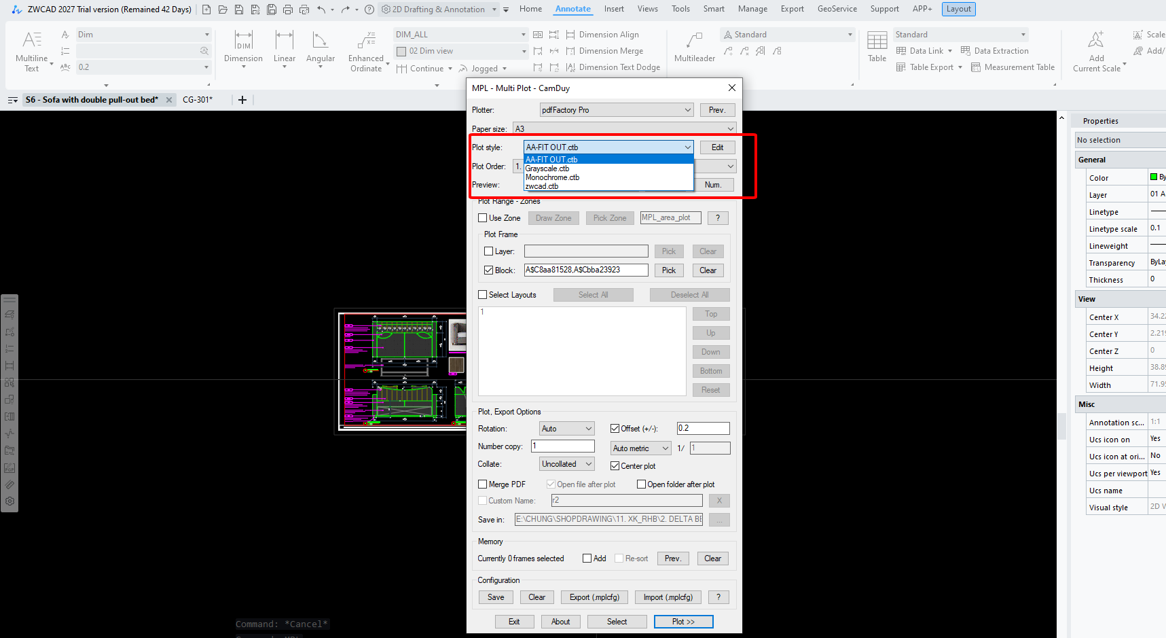
Task: Enable the Use Zone checkbox
Action: [x=483, y=218]
